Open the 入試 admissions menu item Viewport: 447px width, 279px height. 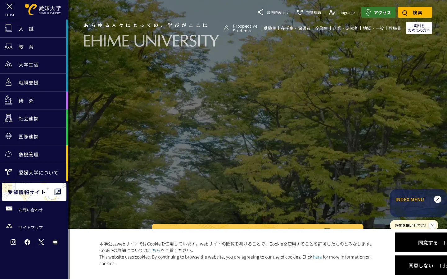click(33, 29)
